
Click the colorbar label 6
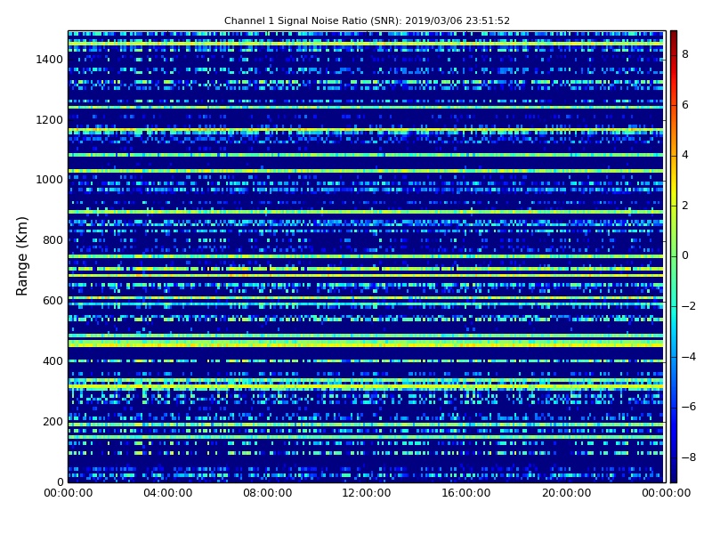[x=685, y=105]
